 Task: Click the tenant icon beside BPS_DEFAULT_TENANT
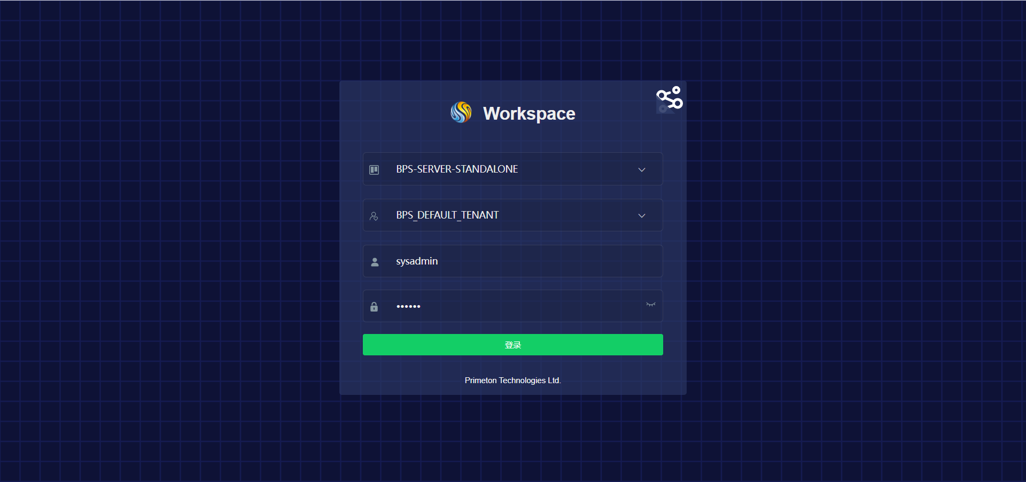[374, 216]
